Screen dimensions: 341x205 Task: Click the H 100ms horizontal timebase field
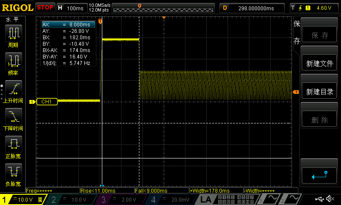click(x=72, y=8)
